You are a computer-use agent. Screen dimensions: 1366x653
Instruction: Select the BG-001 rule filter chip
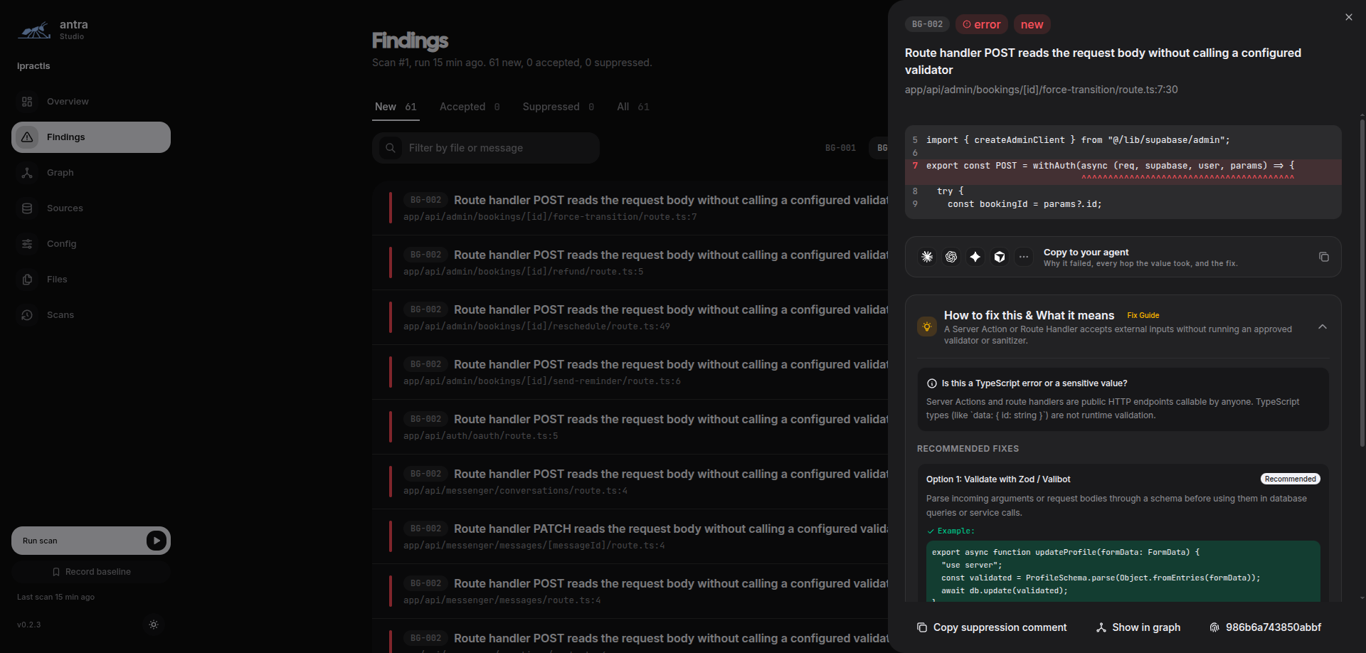pos(841,148)
